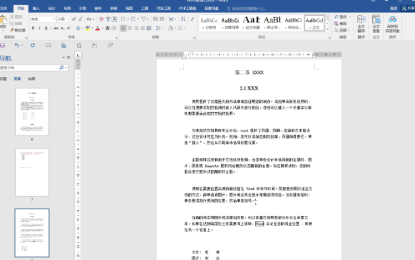Image resolution: width=415 pixels, height=260 pixels.
Task: Toggle left text alignment button
Action: (123, 28)
